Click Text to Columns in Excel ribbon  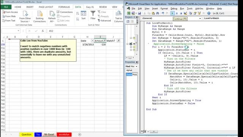118,17
